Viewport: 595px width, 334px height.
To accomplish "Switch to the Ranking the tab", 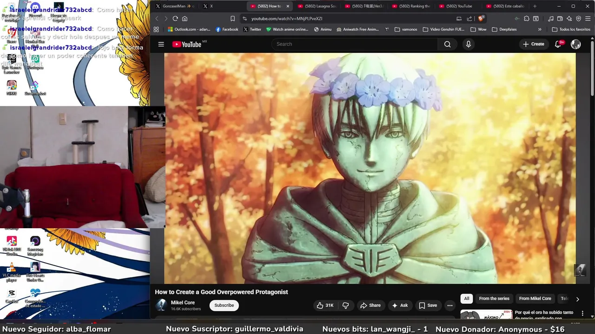I will (x=411, y=6).
